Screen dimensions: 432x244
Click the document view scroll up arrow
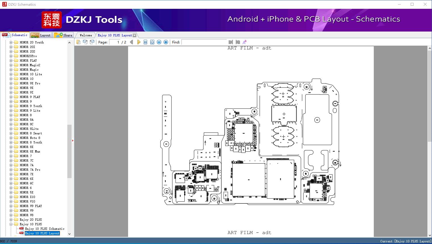click(430, 49)
